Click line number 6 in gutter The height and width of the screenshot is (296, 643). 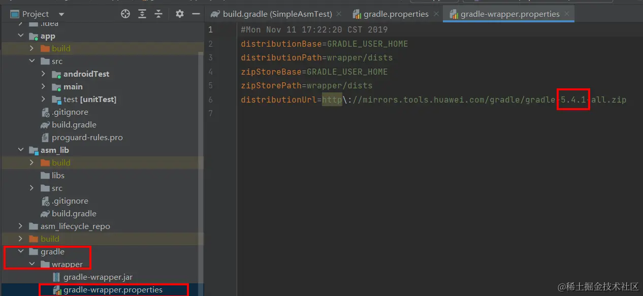tap(210, 100)
